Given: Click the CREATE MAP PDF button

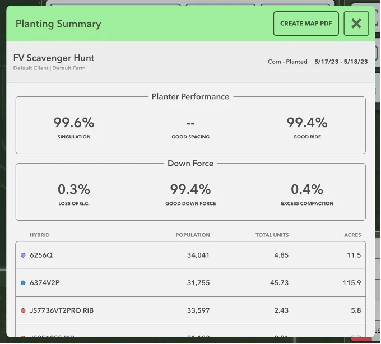Looking at the screenshot, I should pyautogui.click(x=306, y=24).
